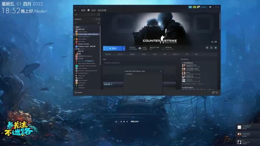Open the store page link below the play button
The width and height of the screenshot is (260, 146).
(108, 54)
